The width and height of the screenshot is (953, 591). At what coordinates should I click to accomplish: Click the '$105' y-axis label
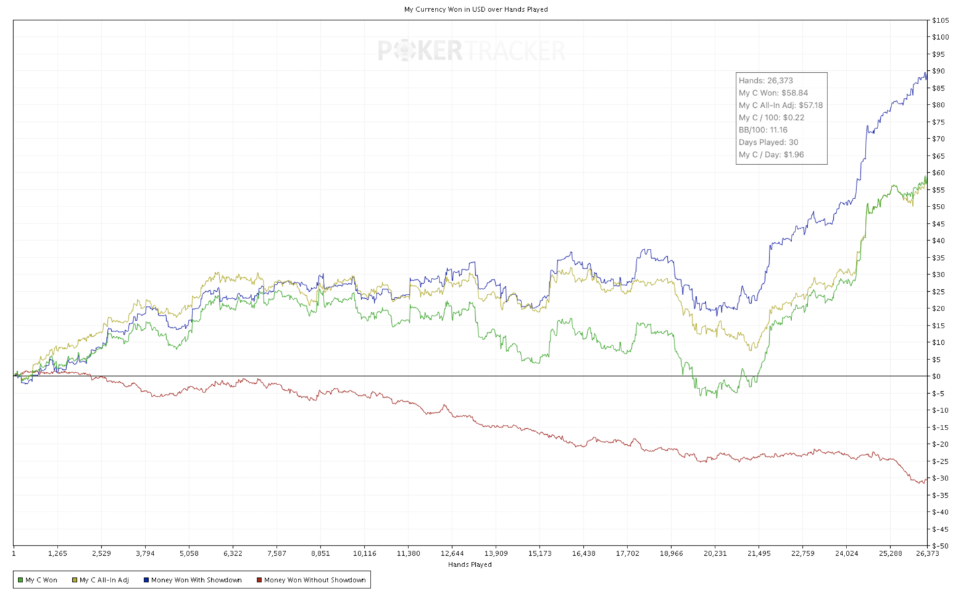tap(940, 20)
